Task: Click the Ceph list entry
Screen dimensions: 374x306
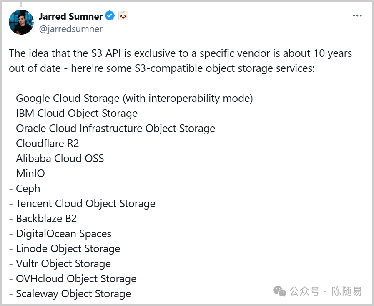Action: pos(25,189)
